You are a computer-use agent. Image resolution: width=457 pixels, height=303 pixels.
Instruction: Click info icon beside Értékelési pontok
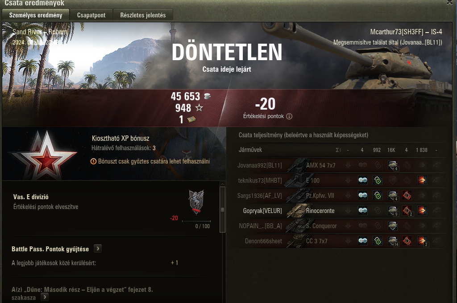pos(289,116)
